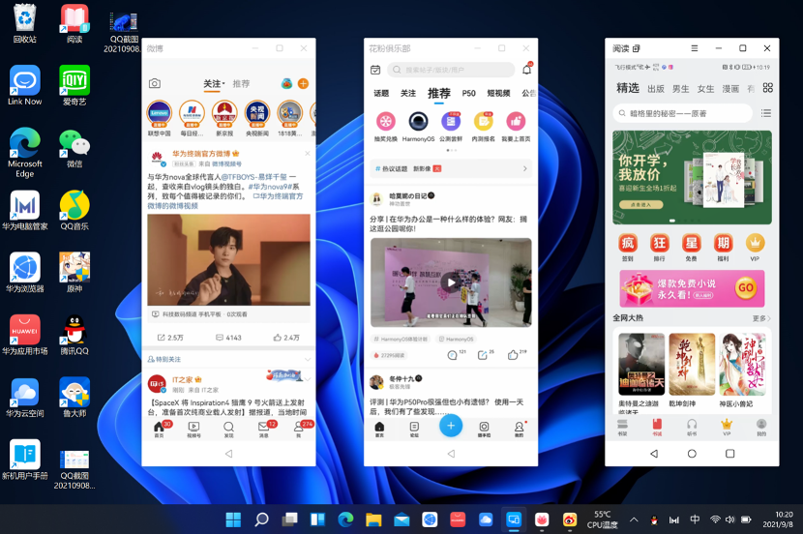This screenshot has width=803, height=534.
Task: Open 爱奇艺 desktop shortcut
Action: [x=74, y=85]
